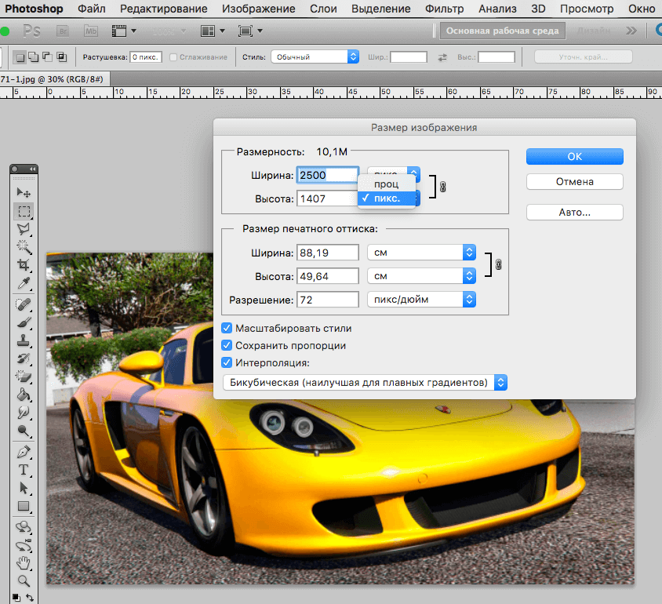Uncheck the Сохранить пропорции checkbox
This screenshot has width=662, height=604.
click(x=227, y=345)
